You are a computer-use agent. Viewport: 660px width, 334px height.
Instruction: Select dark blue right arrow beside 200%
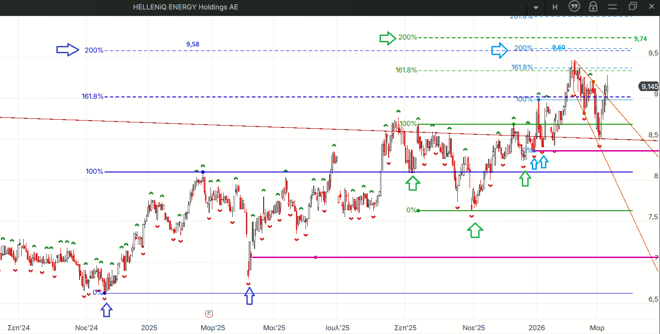coord(68,50)
